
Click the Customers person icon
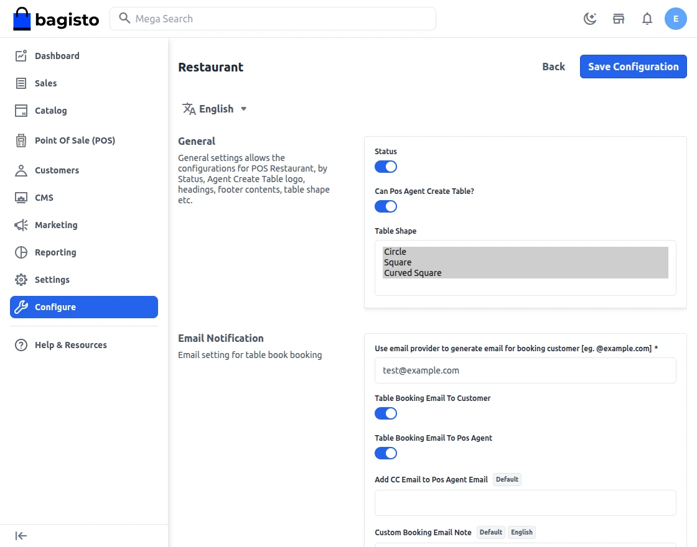coord(21,170)
